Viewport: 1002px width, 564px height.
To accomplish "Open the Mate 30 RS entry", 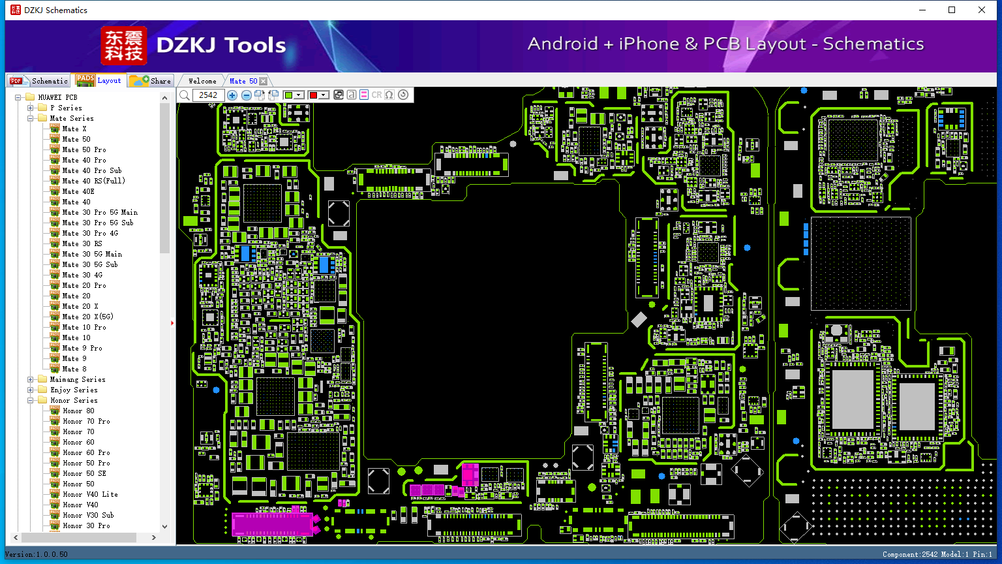I will coord(82,243).
